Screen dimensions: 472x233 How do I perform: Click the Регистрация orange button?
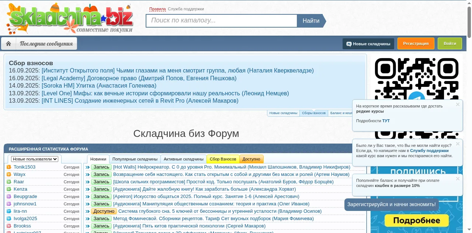pos(416,43)
